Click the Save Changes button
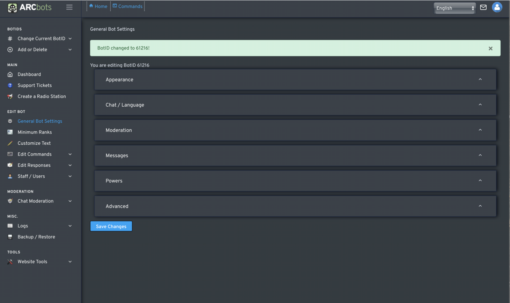The height and width of the screenshot is (303, 510). pos(111,226)
